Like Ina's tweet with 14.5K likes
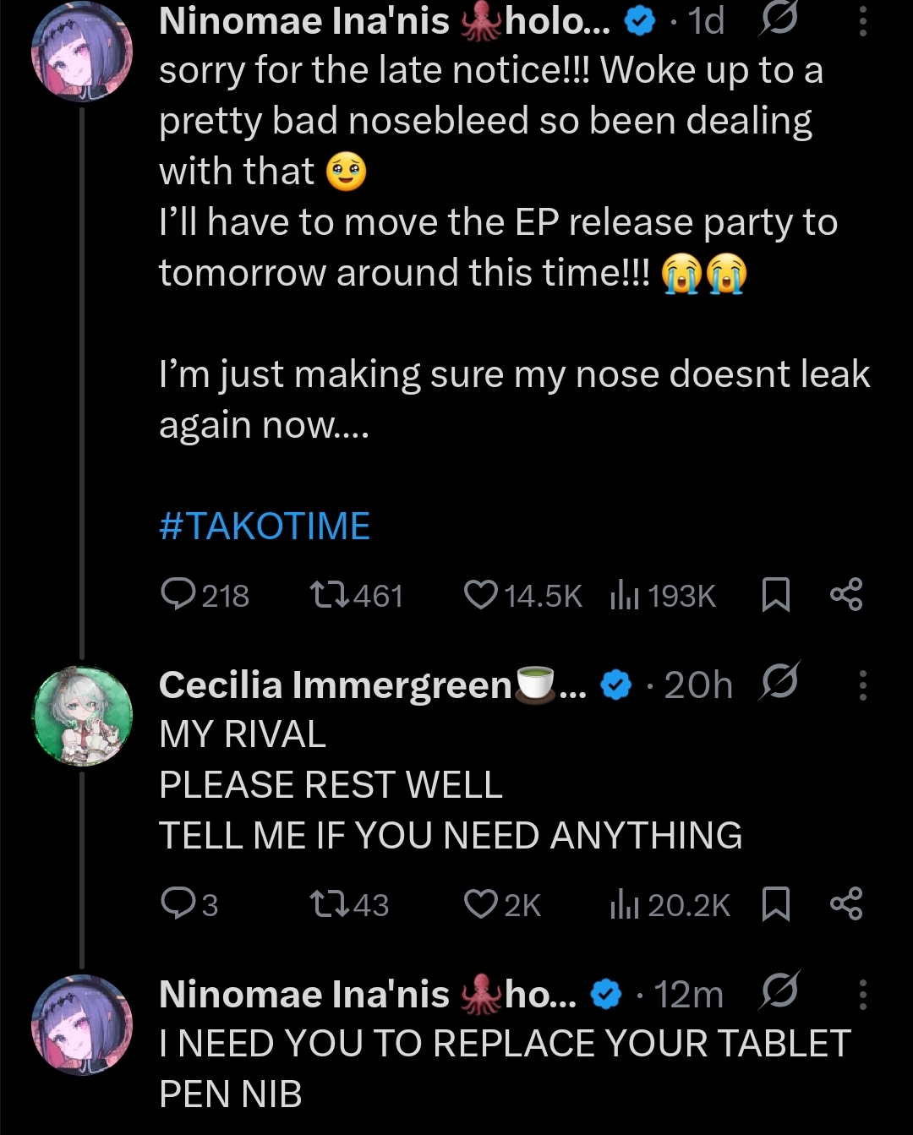 (481, 595)
